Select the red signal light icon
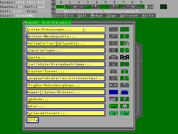 click(x=113, y=50)
